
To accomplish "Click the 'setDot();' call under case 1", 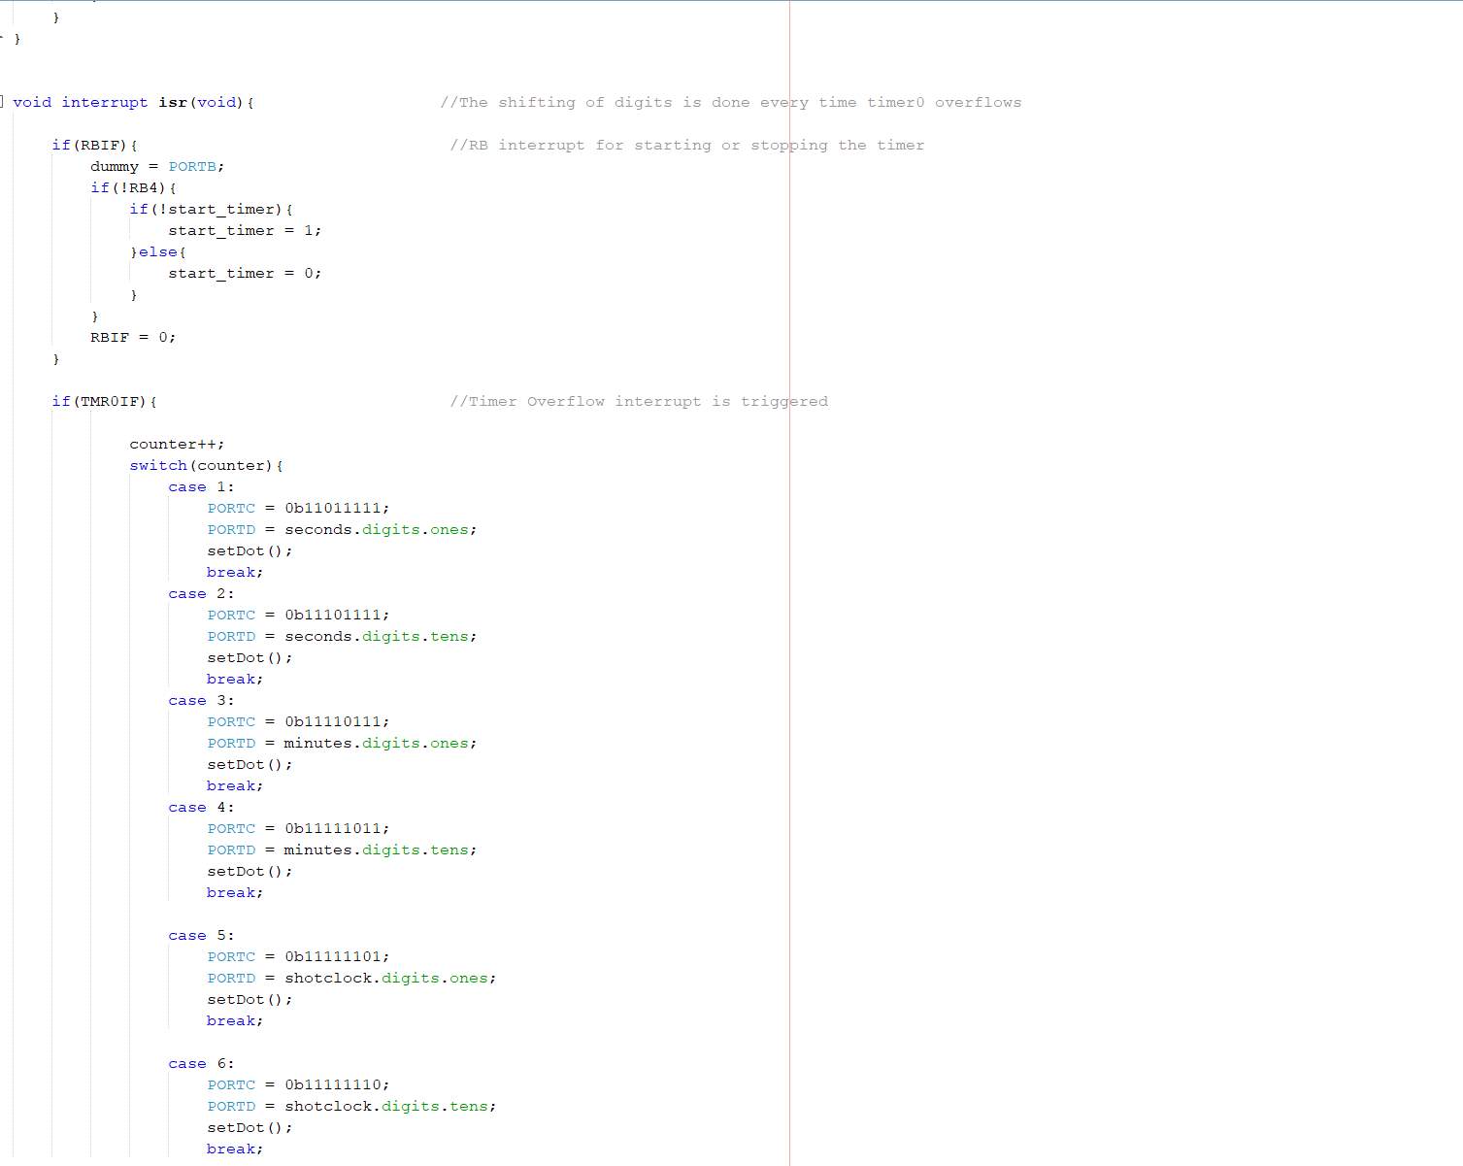I will [x=249, y=550].
